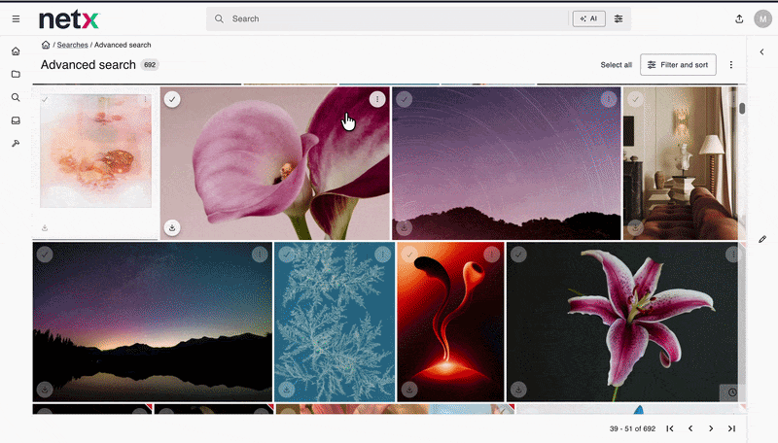Download the star trails asset
This screenshot has height=443, width=778.
[x=404, y=228]
